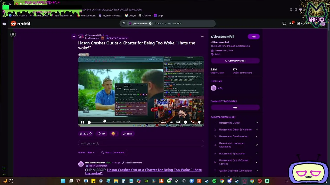Open the Reddit home logo

pyautogui.click(x=21, y=24)
